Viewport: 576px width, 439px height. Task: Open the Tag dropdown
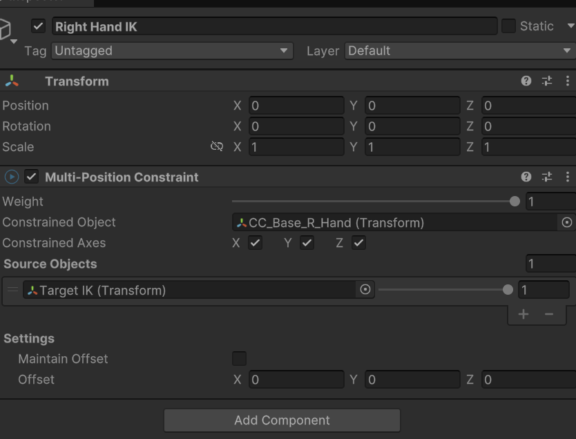point(173,50)
